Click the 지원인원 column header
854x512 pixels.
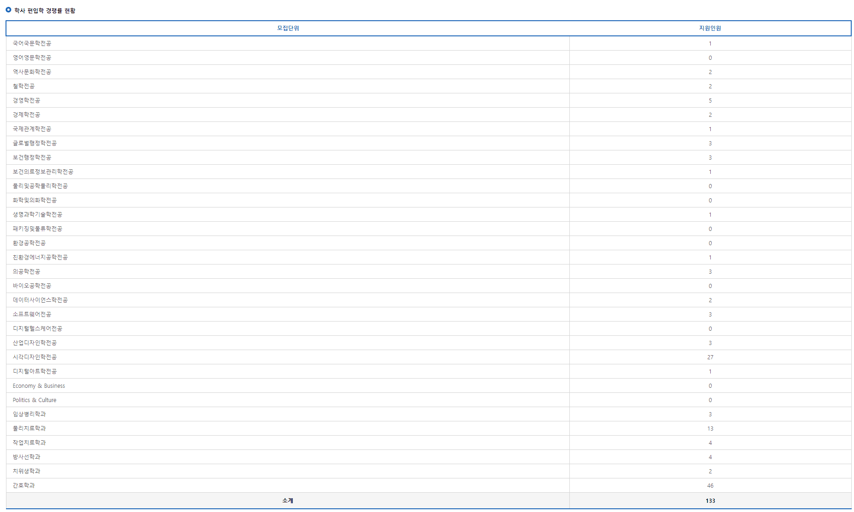click(710, 28)
